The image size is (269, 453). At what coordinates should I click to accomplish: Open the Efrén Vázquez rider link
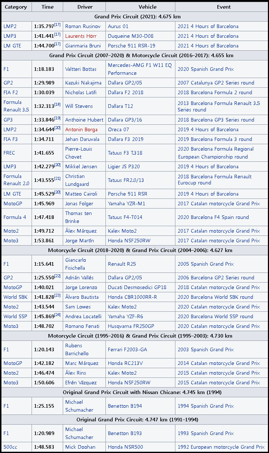pyautogui.click(x=81, y=383)
